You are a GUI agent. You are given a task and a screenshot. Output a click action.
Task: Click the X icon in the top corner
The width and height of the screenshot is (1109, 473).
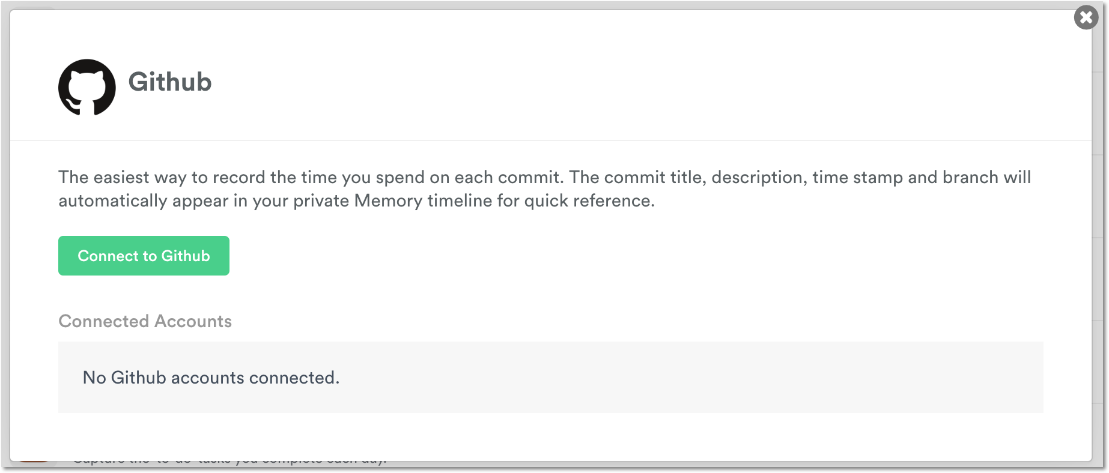(1086, 17)
